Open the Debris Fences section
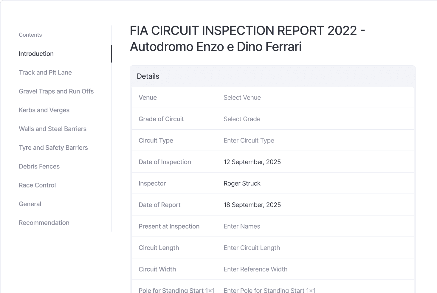The image size is (437, 293). tap(39, 166)
